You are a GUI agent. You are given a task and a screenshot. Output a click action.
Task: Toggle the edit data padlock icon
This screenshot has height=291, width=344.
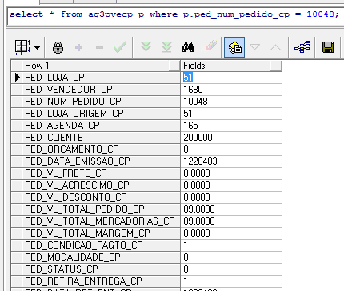[x=58, y=48]
